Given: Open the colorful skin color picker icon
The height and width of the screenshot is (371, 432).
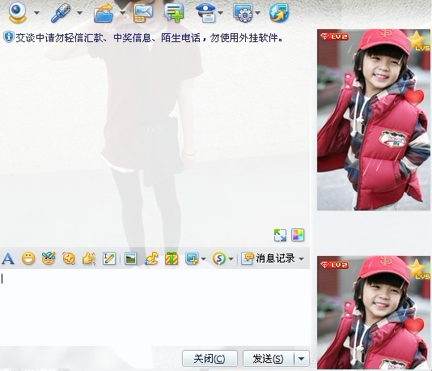Looking at the screenshot, I should point(298,235).
